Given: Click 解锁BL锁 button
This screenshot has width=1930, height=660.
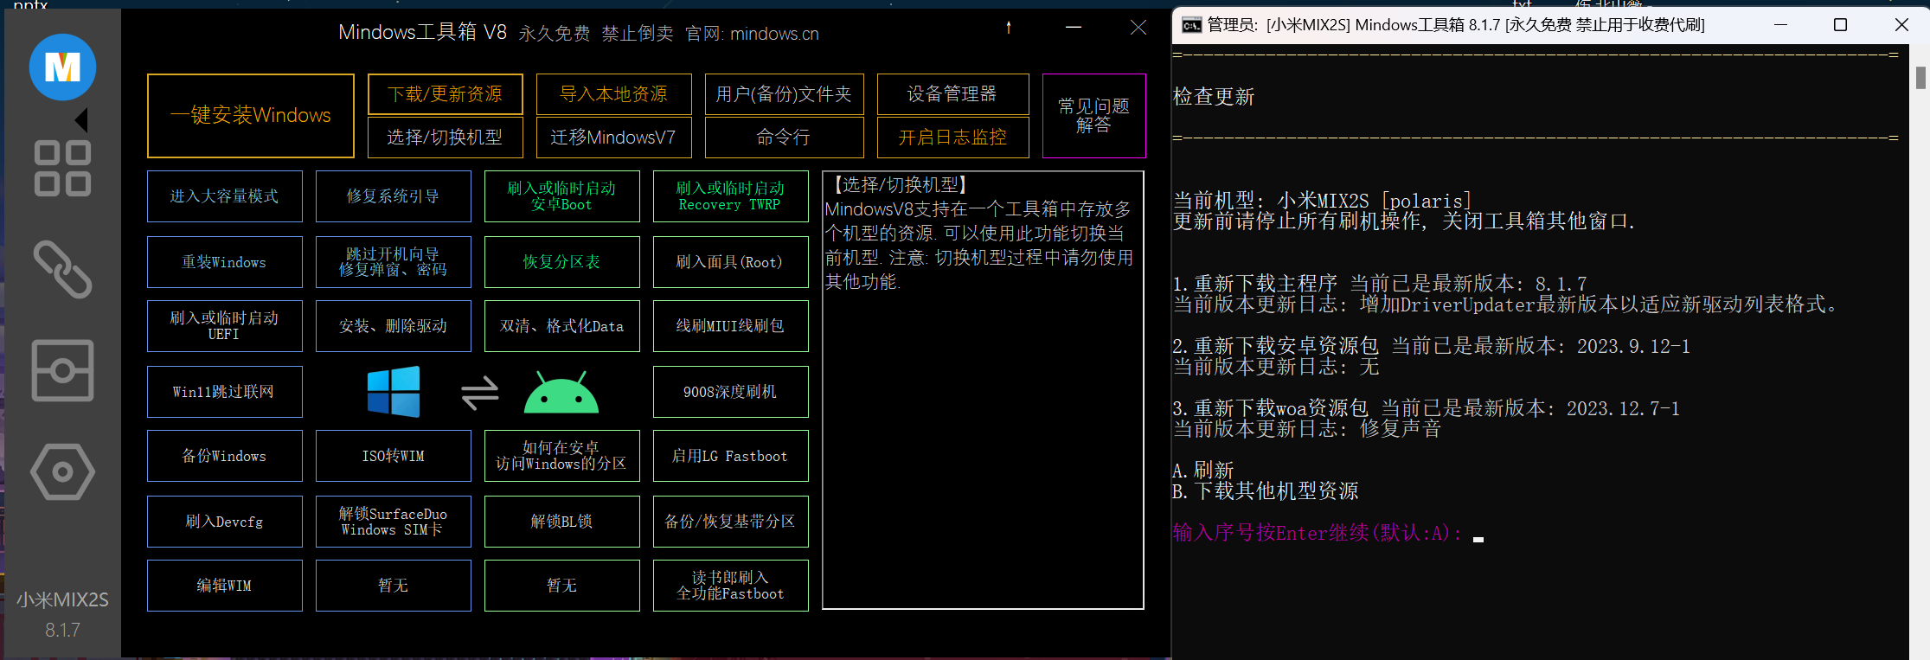Looking at the screenshot, I should (x=562, y=522).
